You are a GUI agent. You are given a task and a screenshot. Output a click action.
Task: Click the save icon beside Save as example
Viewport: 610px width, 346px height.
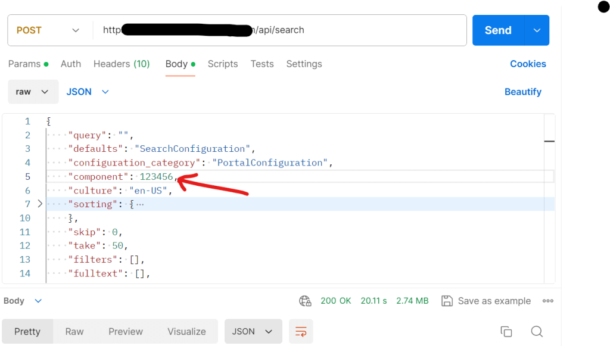coord(447,301)
